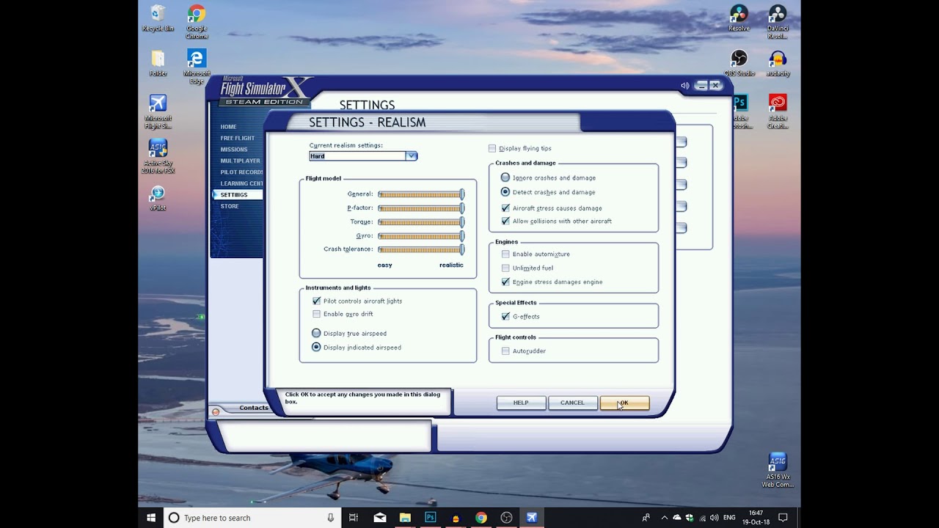The image size is (939, 528).
Task: Click the volume icon in system tray
Action: [x=714, y=518]
